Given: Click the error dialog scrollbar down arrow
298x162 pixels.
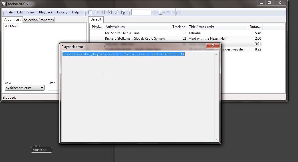Looking at the screenshot, I should click(216, 139).
